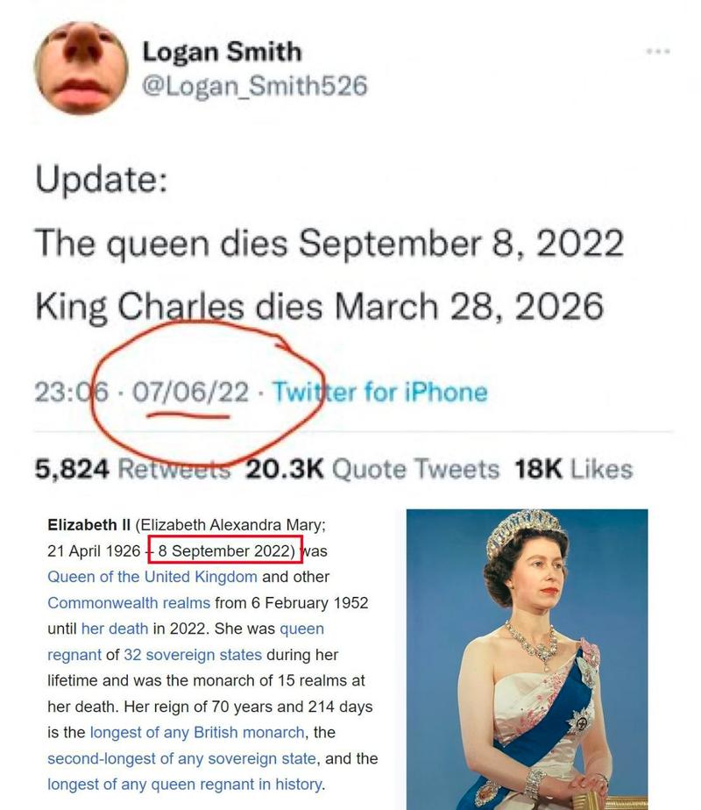The image size is (701, 810).
Task: View the 5,824 Retweets list
Action: point(132,469)
